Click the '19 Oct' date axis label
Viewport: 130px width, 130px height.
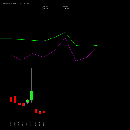coord(43,124)
